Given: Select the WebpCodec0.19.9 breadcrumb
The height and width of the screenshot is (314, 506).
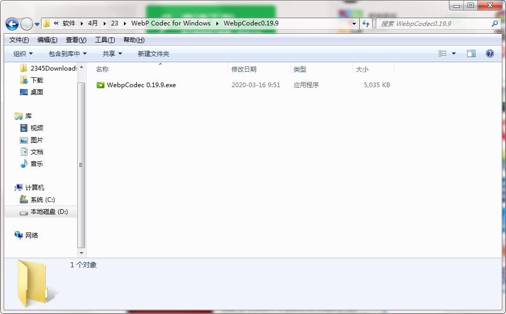Looking at the screenshot, I should 251,23.
